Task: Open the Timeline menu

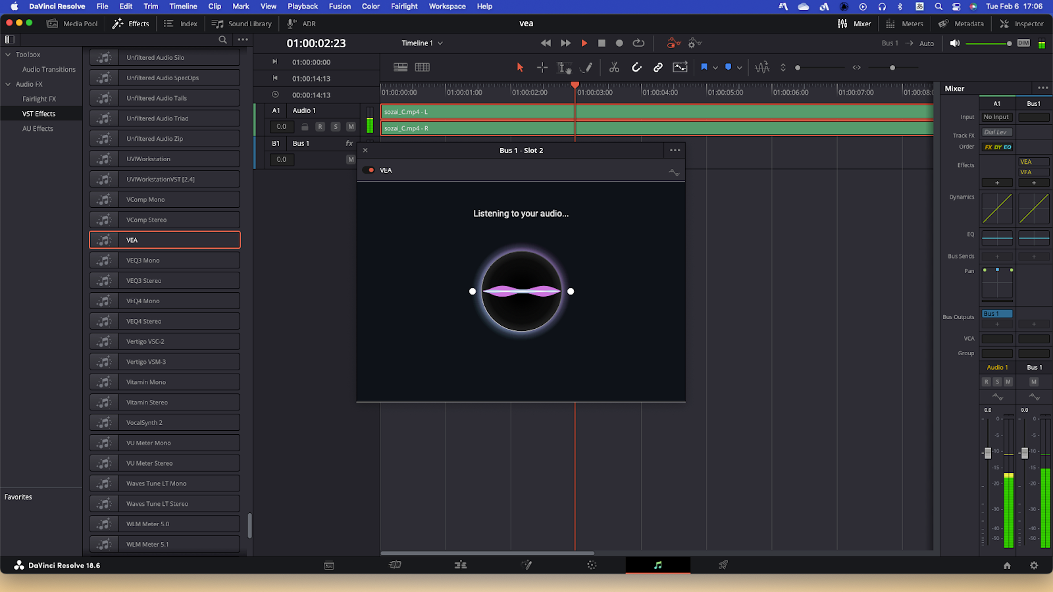Action: pyautogui.click(x=183, y=7)
